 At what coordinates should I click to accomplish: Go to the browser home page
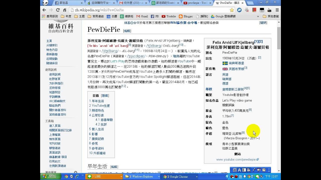pyautogui.click(x=64, y=10)
